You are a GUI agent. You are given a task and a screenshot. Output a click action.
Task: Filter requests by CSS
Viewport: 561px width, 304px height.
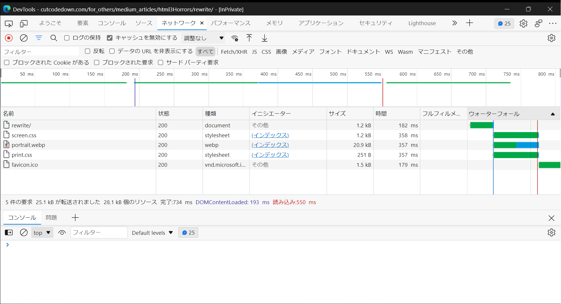(266, 52)
